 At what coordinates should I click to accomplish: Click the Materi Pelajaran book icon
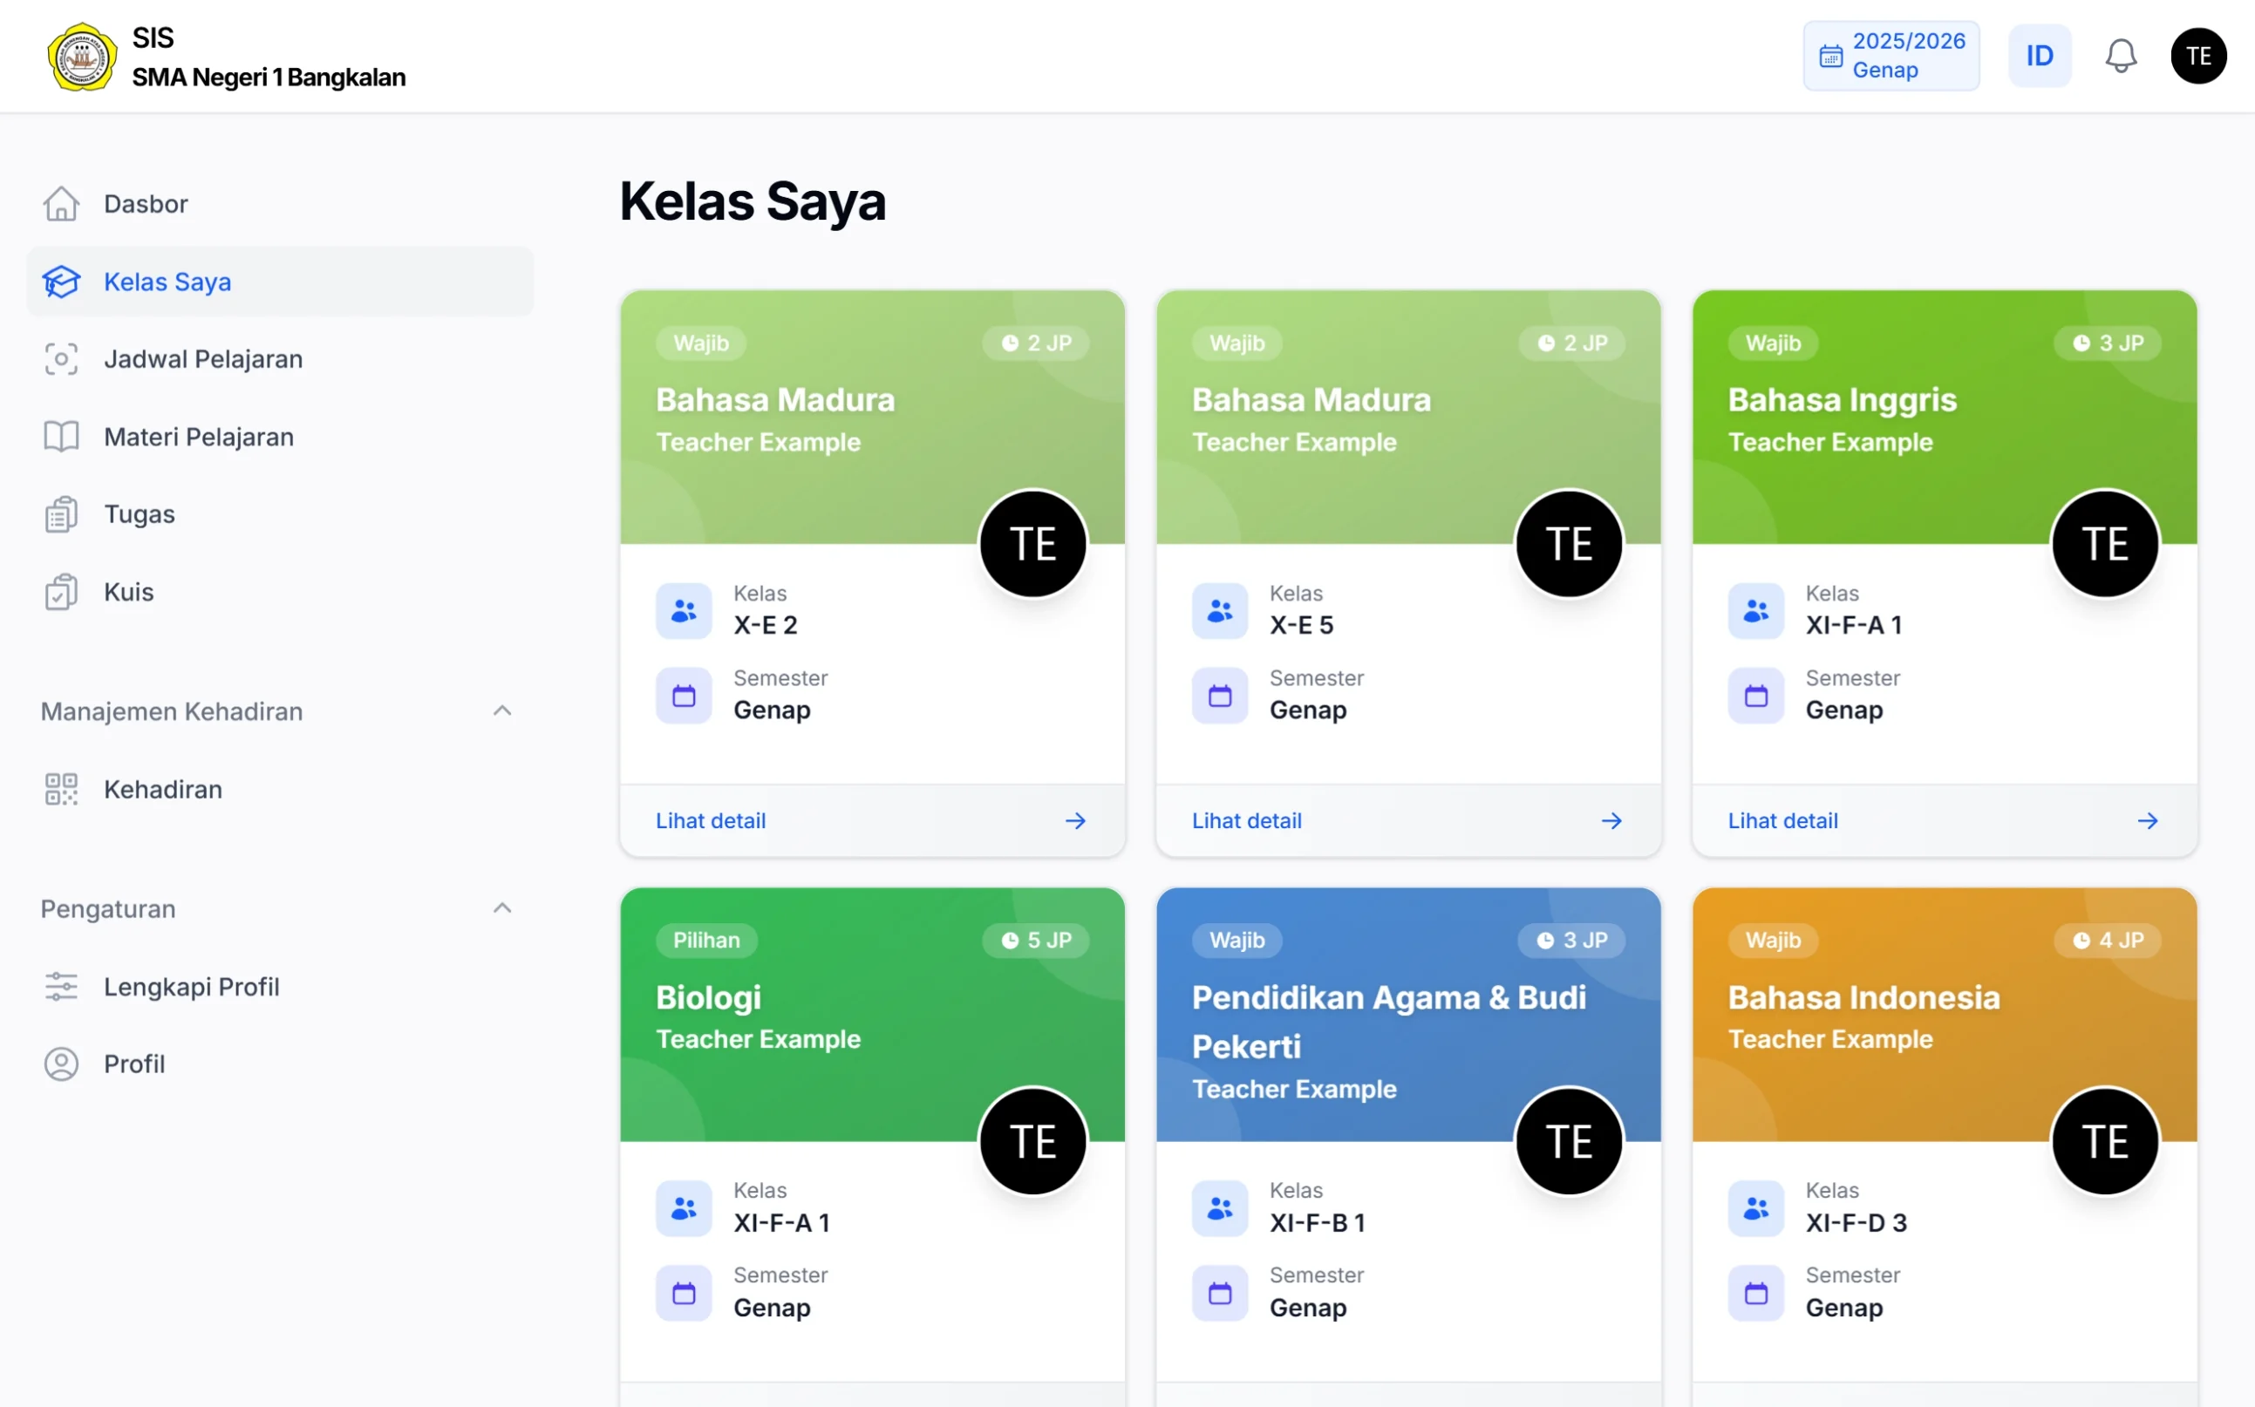pos(61,437)
